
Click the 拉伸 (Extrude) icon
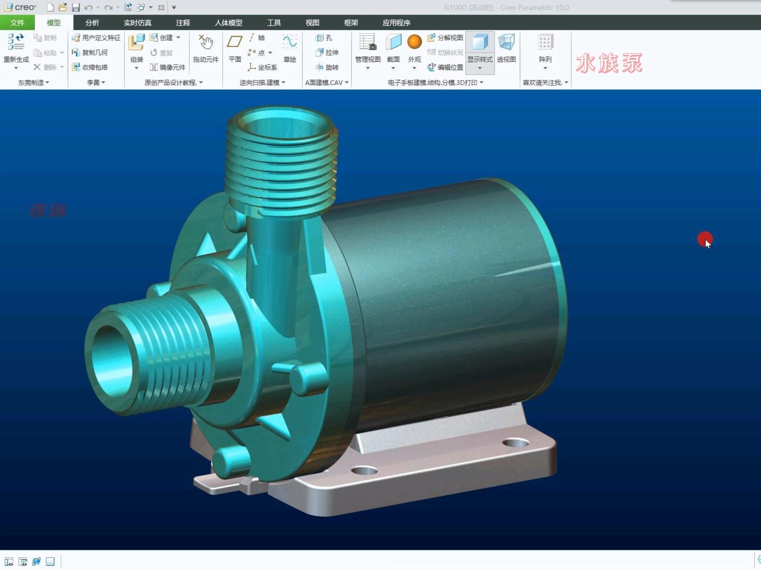(327, 53)
